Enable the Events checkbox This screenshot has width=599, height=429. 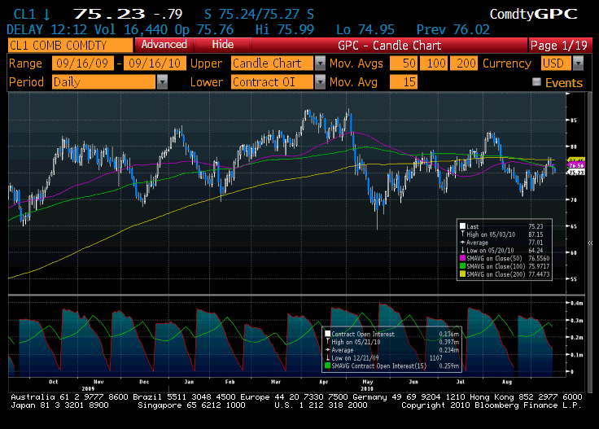point(536,82)
